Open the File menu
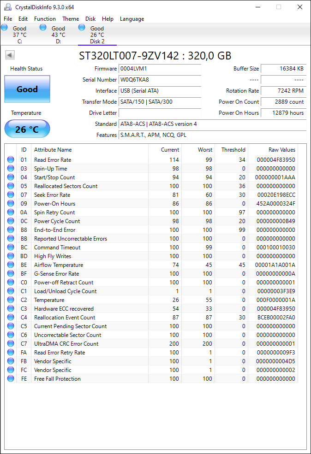This screenshot has width=311, height=454. [x=8, y=19]
